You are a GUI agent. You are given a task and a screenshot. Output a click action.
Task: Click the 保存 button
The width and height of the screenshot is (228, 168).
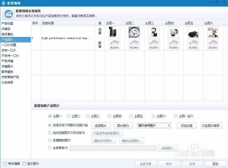tap(169, 164)
